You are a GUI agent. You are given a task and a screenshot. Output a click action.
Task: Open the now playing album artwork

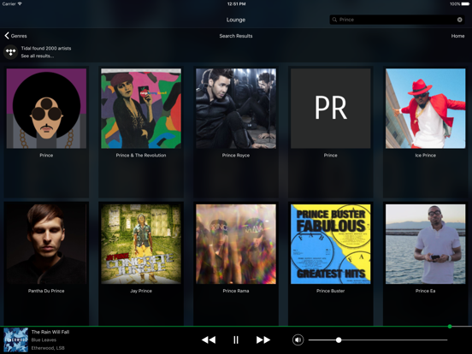(x=15, y=339)
